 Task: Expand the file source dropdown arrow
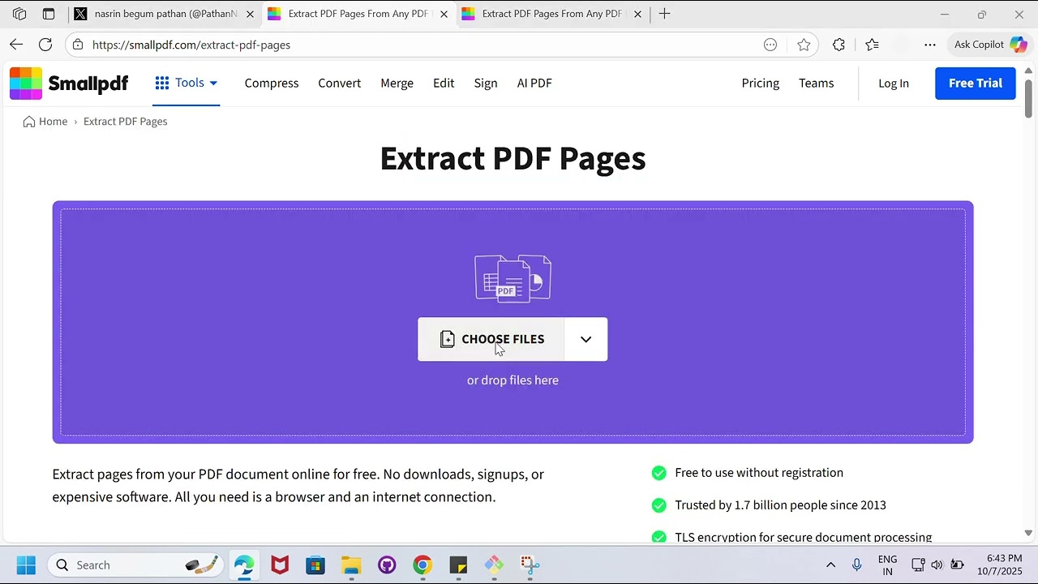[585, 339]
